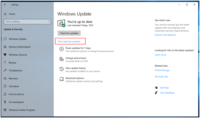The image size is (200, 118).
Task: Open For developers settings
Action: (16, 102)
